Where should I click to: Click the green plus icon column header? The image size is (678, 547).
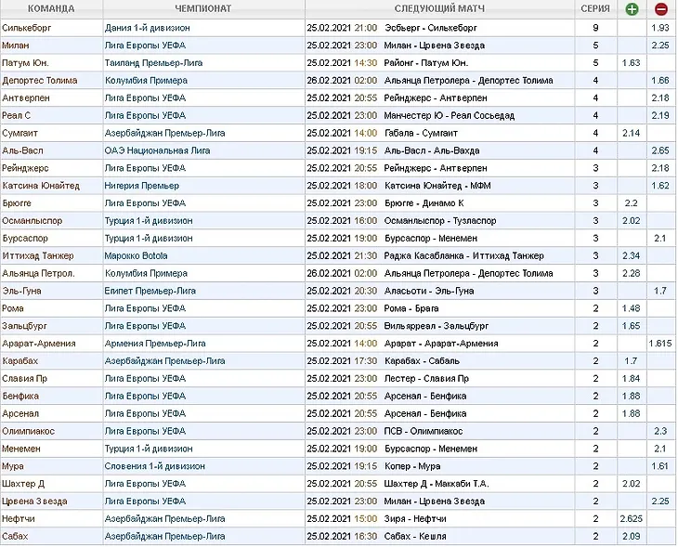pos(632,8)
